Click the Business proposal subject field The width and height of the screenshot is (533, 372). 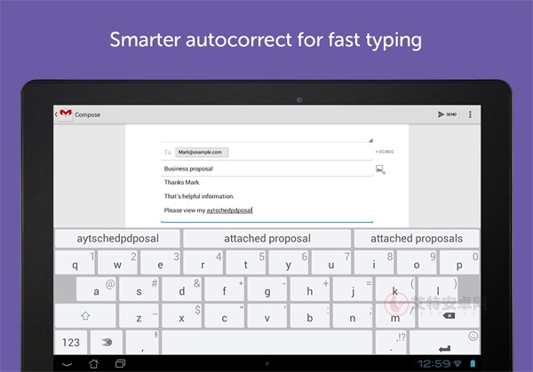tap(266, 169)
